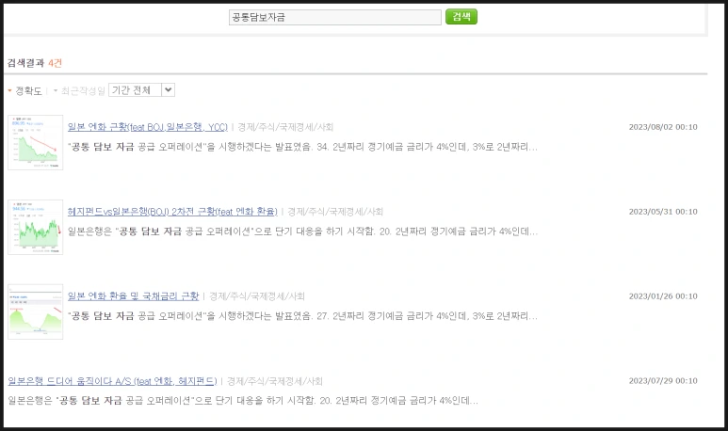Click the date 2023/01/26 00:10
Screen dimensions: 728x431
[663, 296]
